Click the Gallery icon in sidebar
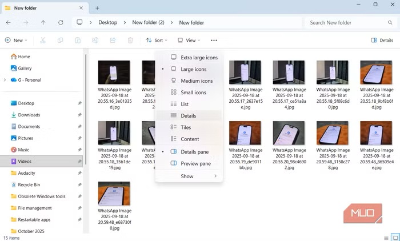 13,68
